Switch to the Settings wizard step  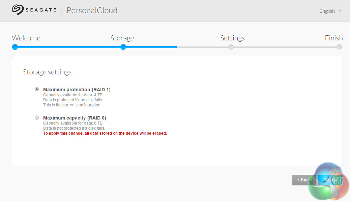(x=232, y=38)
